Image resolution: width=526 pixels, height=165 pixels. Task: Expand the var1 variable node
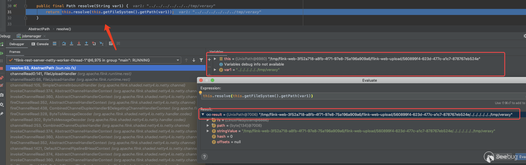tap(215, 70)
